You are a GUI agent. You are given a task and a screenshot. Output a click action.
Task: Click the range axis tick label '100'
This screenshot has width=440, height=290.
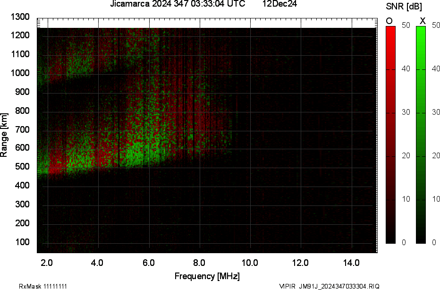[22, 242]
